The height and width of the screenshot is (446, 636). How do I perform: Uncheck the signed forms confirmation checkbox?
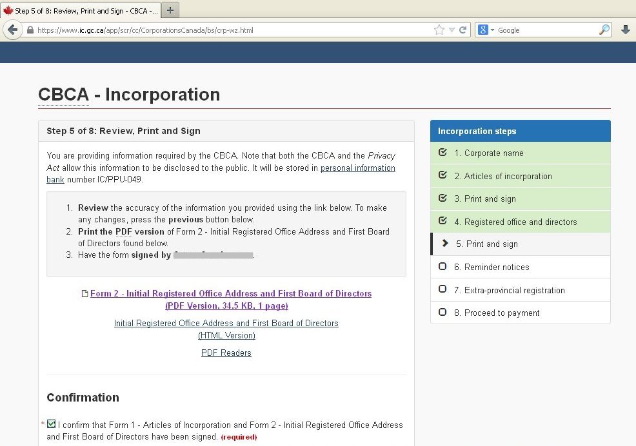(x=51, y=423)
